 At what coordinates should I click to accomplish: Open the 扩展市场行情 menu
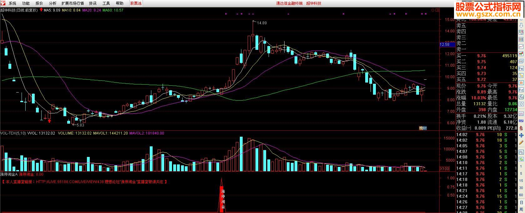(x=73, y=3)
